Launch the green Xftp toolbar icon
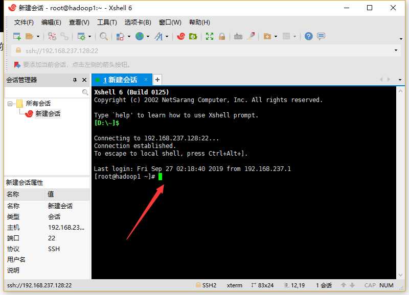Screen dimensions: 409x295 tap(193, 36)
